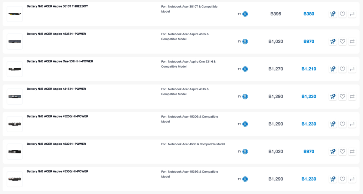View Aspire 4530 HI-POWER battery thumbnail
The image size is (363, 194).
pos(15,151)
